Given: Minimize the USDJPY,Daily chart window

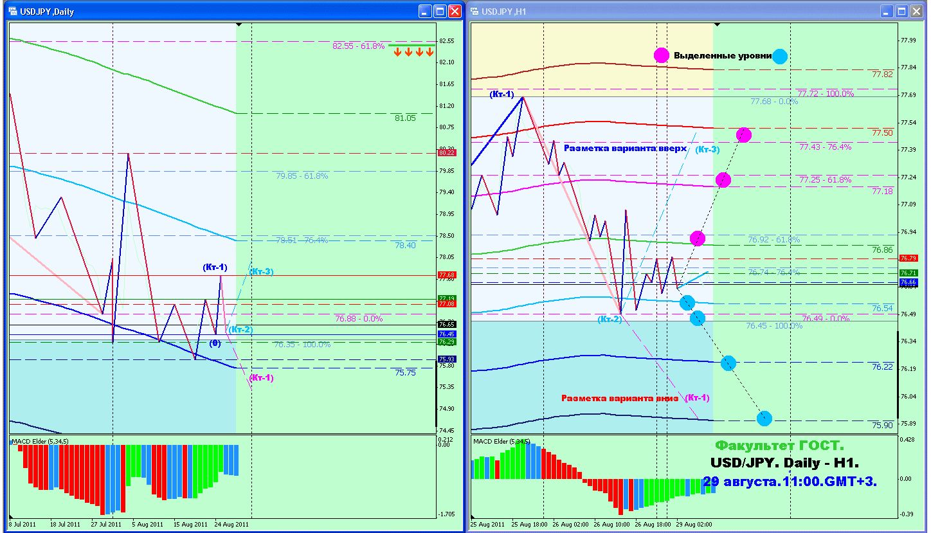Looking at the screenshot, I should (x=425, y=11).
